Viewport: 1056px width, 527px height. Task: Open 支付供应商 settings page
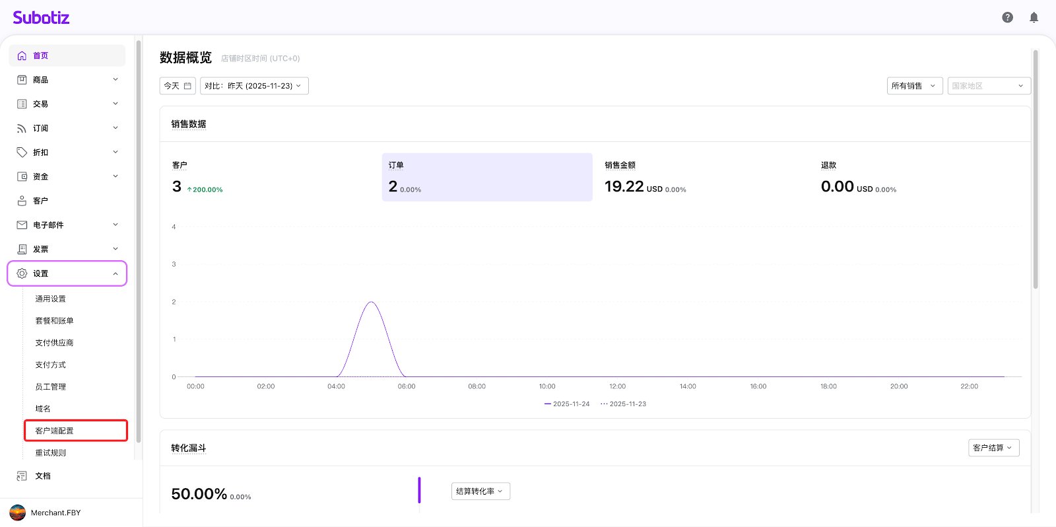[x=54, y=343]
